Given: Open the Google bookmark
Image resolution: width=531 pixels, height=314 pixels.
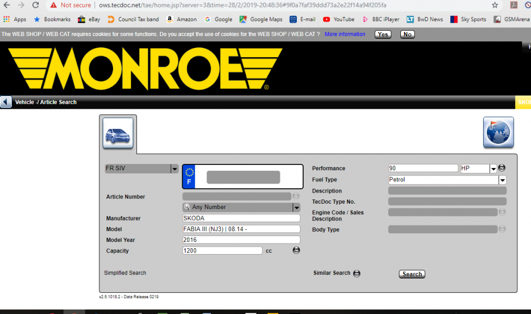Looking at the screenshot, I should [218, 19].
